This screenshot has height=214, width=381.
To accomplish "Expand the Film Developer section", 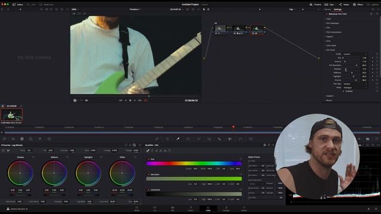I will [332, 23].
